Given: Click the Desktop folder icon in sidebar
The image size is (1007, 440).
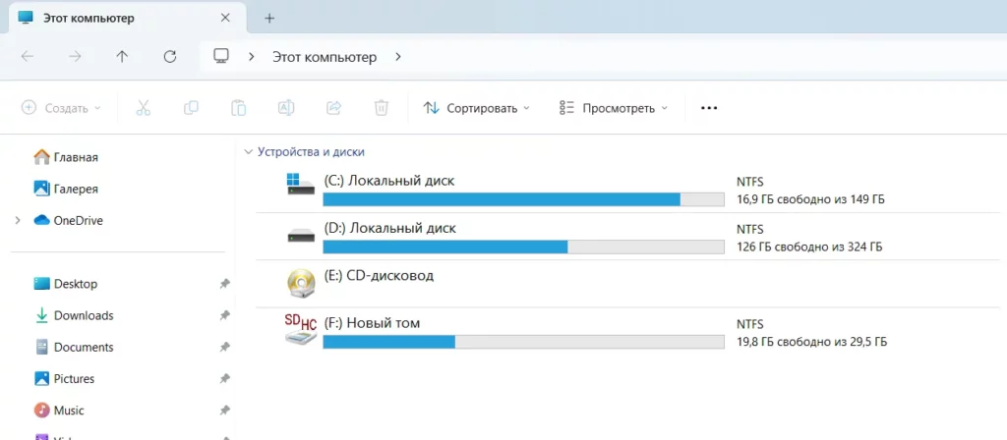Looking at the screenshot, I should click(41, 284).
